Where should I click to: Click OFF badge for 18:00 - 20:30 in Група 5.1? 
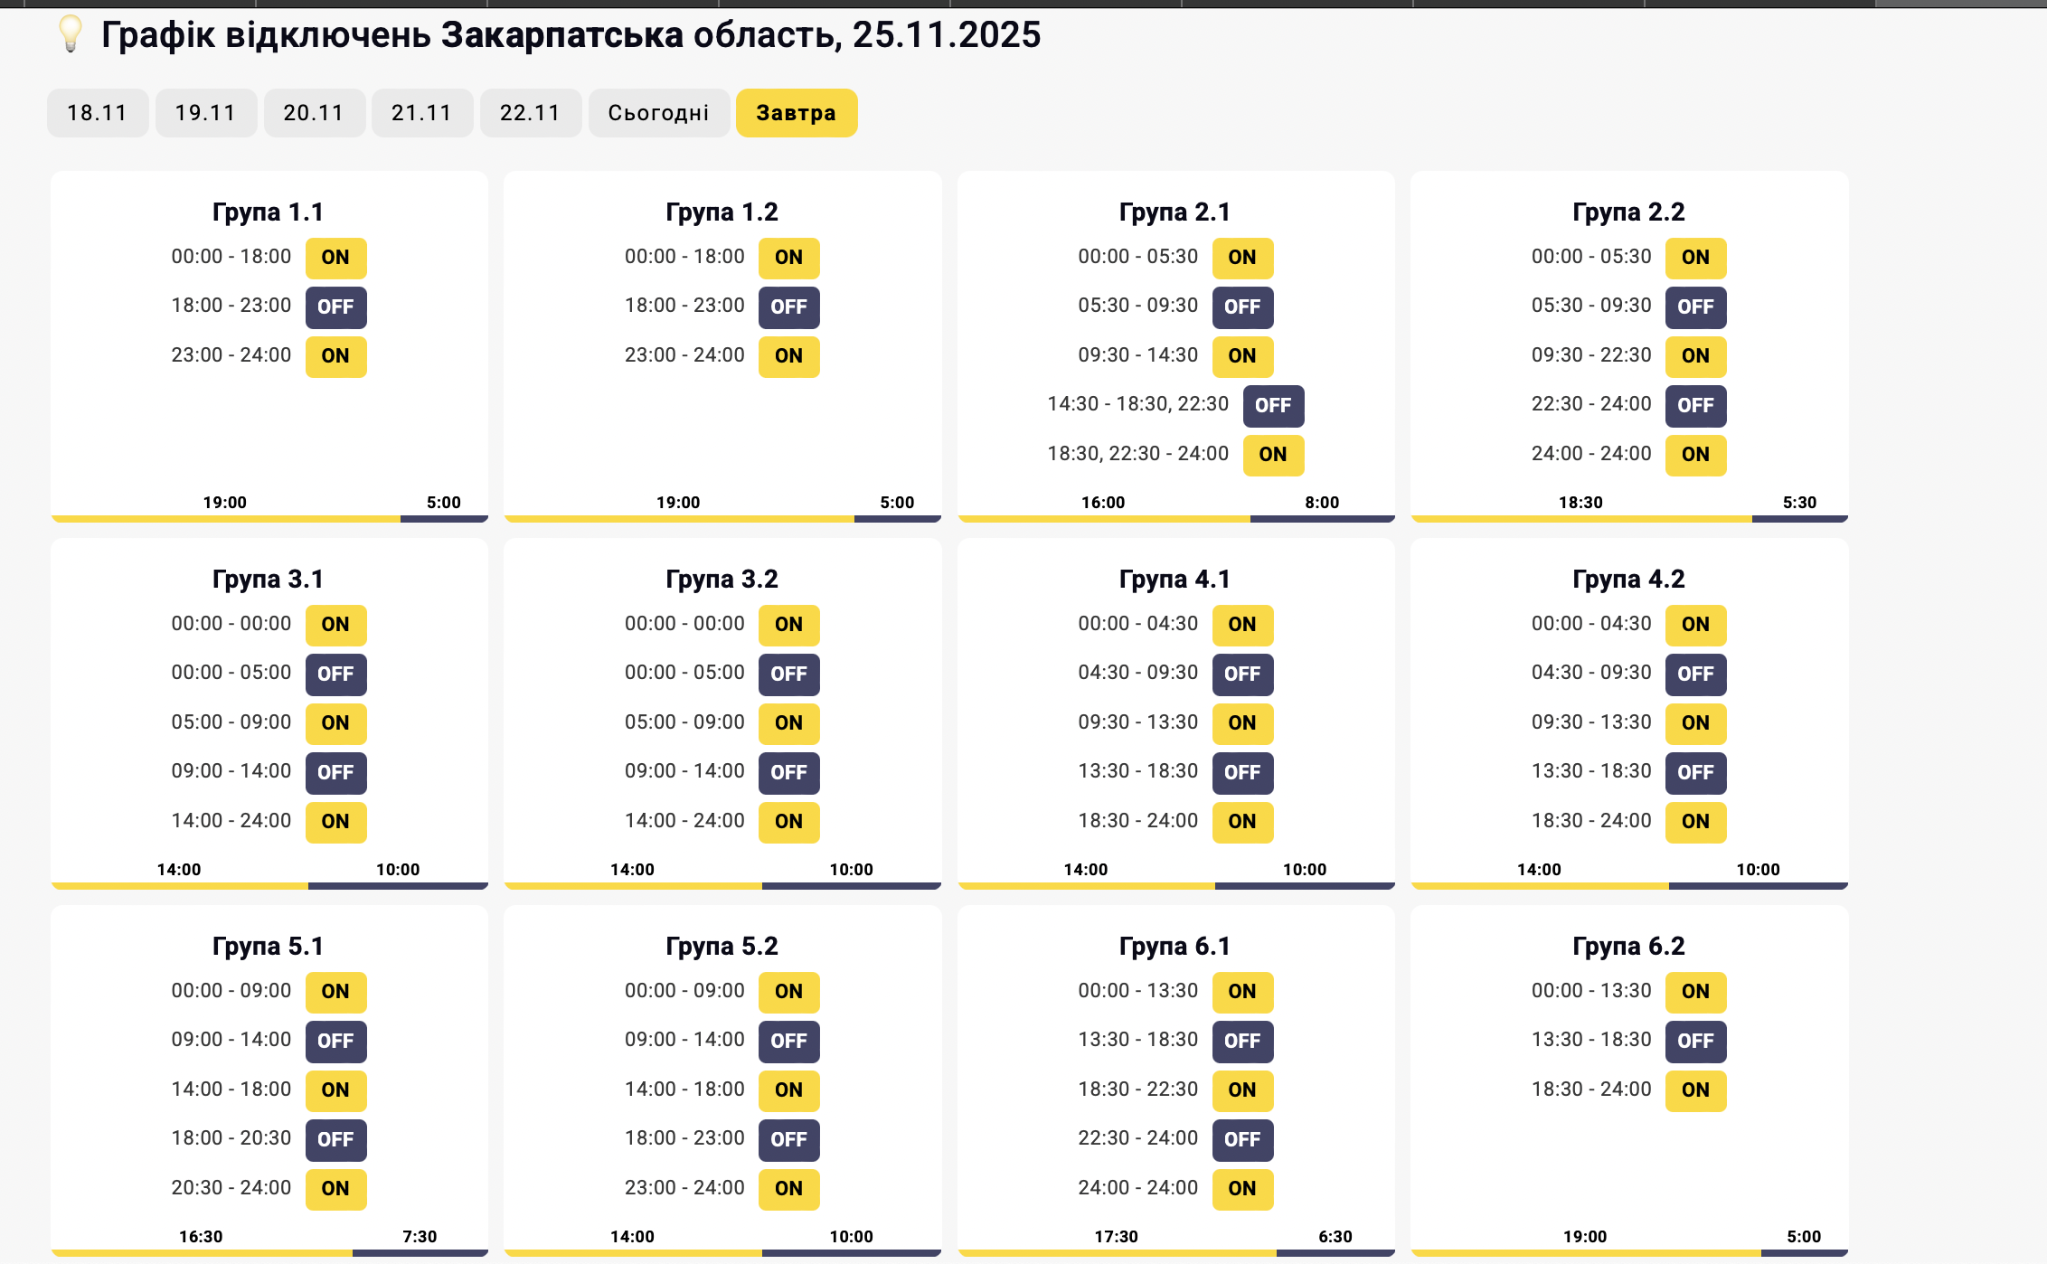[335, 1140]
